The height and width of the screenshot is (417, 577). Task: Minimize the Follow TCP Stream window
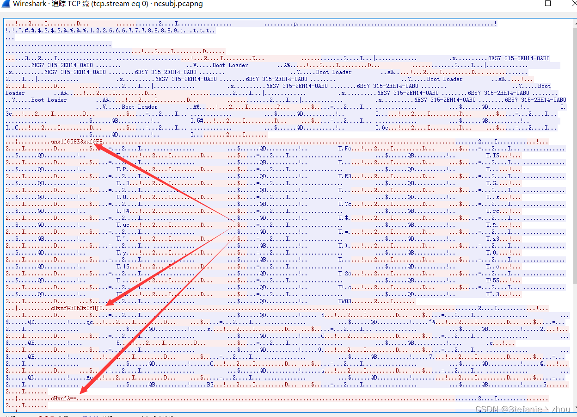[522, 4]
